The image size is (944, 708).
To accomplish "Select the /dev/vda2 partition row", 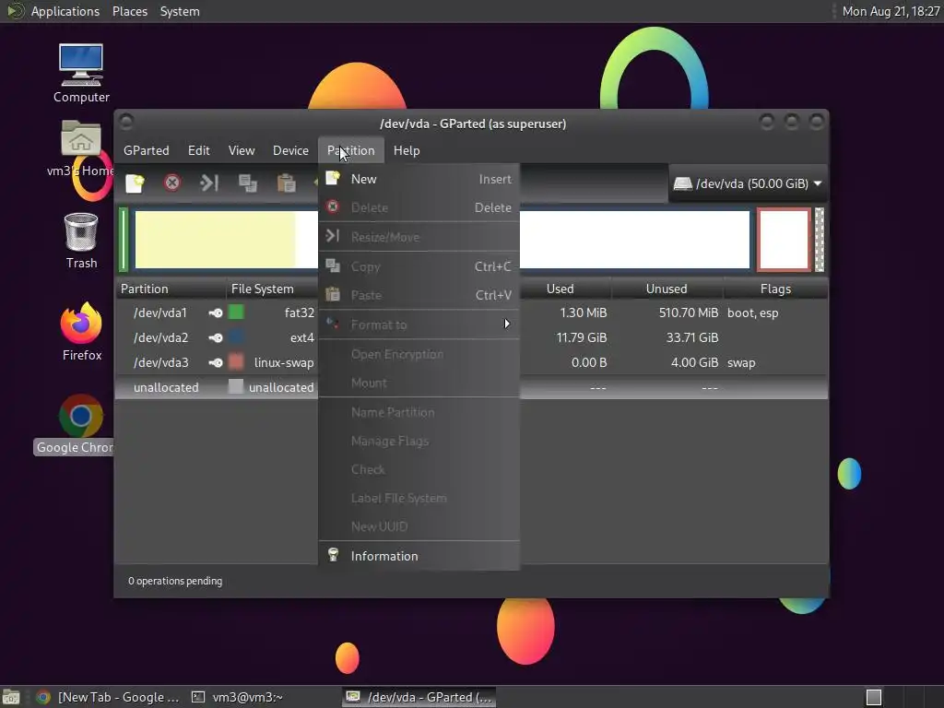I will pyautogui.click(x=471, y=337).
